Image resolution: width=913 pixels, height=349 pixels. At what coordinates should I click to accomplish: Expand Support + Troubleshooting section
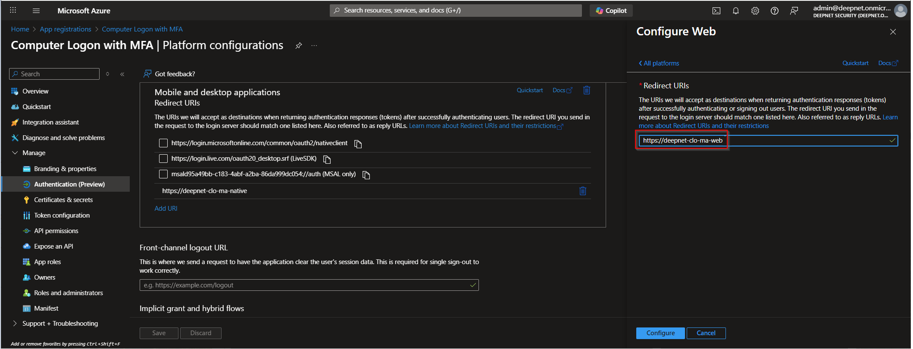click(x=15, y=324)
